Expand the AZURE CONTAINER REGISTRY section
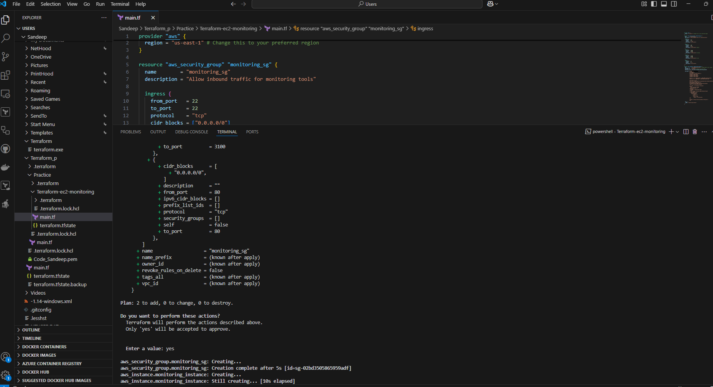This screenshot has height=387, width=713. pos(64,364)
